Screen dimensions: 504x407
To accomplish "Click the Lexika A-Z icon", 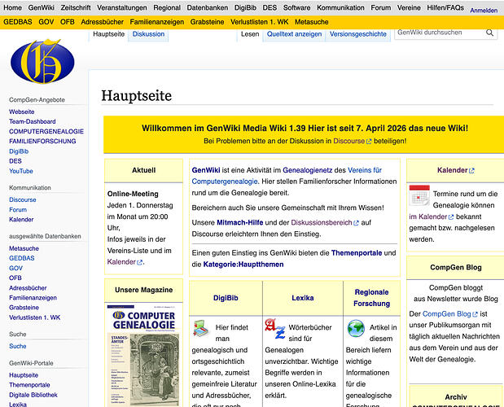I will click(275, 328).
